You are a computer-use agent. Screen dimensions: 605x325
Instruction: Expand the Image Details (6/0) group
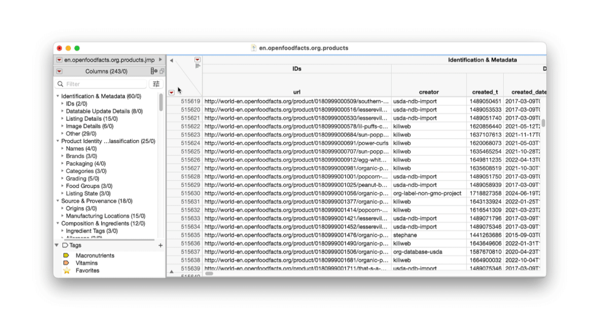(62, 126)
